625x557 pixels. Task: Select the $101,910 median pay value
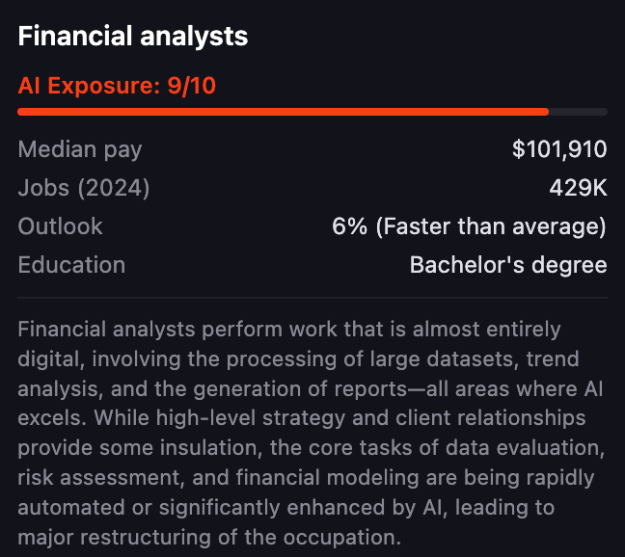click(559, 149)
